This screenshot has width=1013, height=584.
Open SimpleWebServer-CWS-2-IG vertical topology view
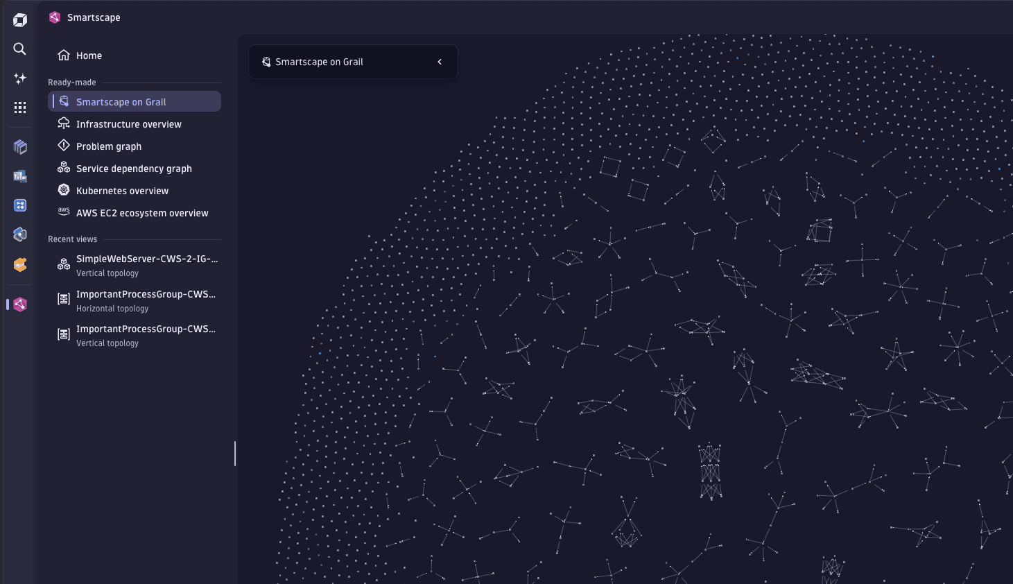[146, 265]
